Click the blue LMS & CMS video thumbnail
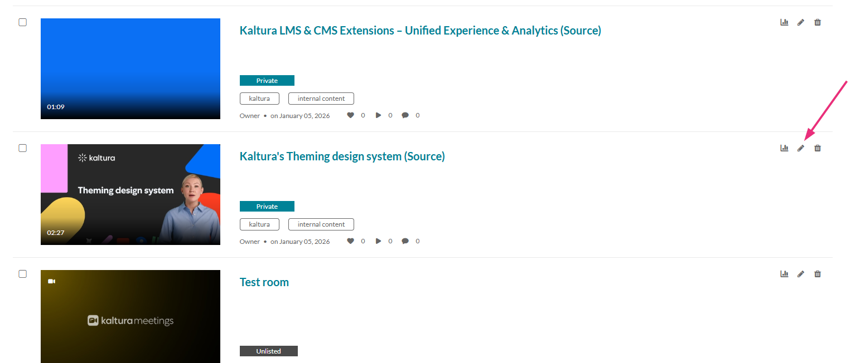Viewport: 865px width, 363px height. (x=131, y=68)
